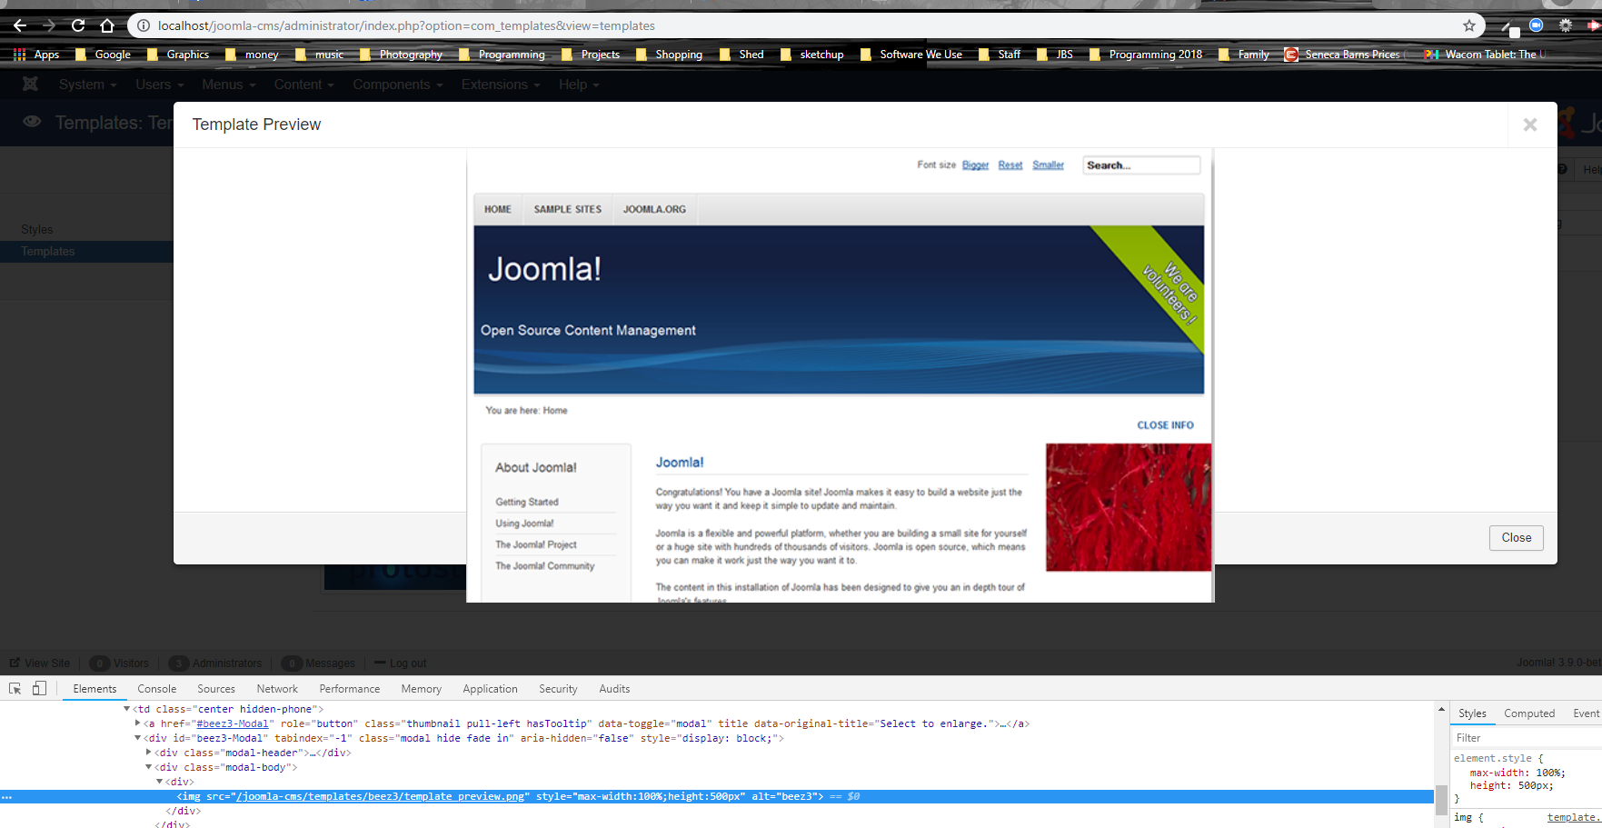
Task: Expand the a href #beez3-Modal node
Action: (137, 723)
